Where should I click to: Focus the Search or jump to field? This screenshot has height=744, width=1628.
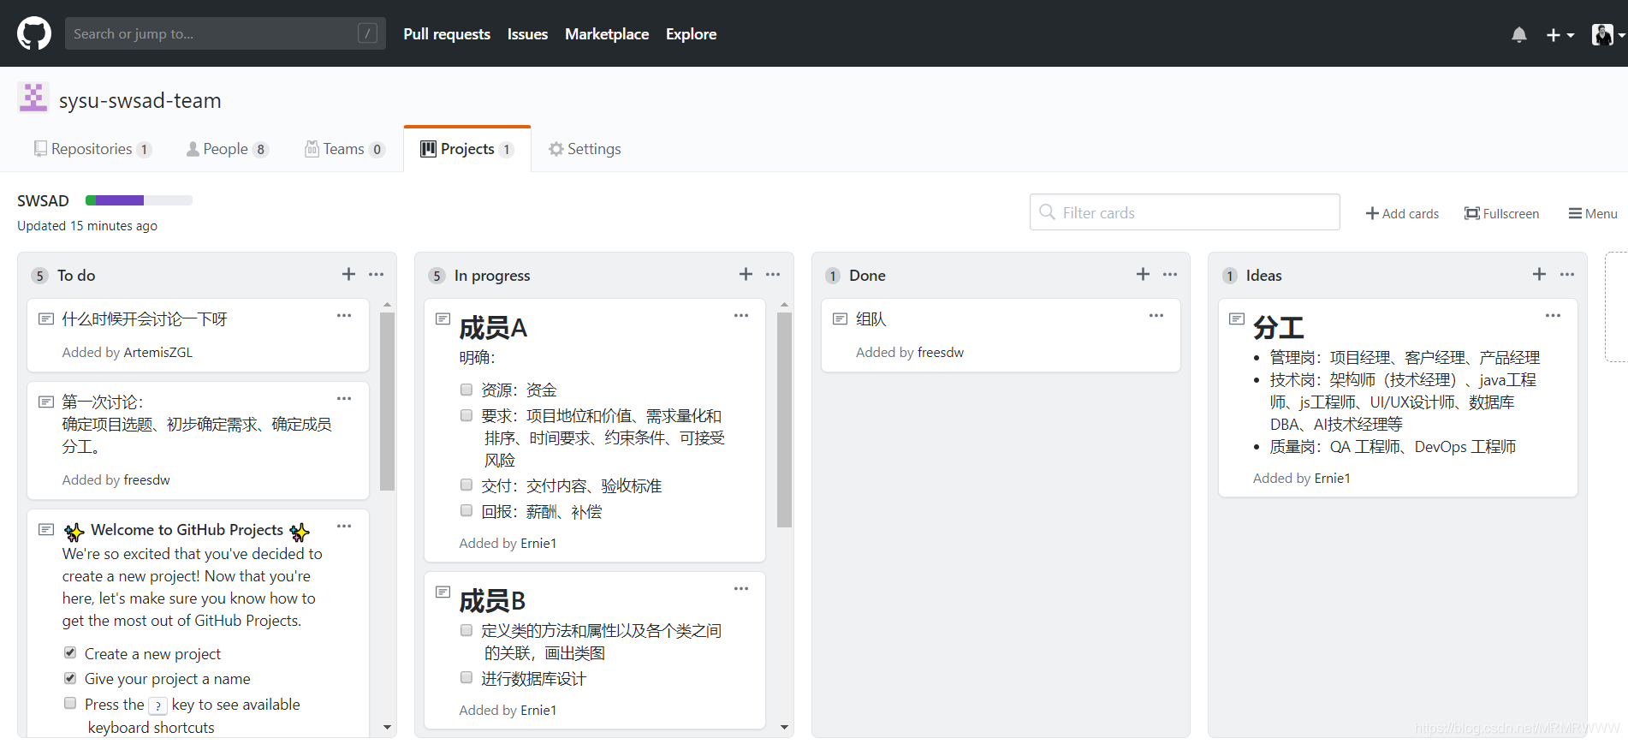point(225,33)
